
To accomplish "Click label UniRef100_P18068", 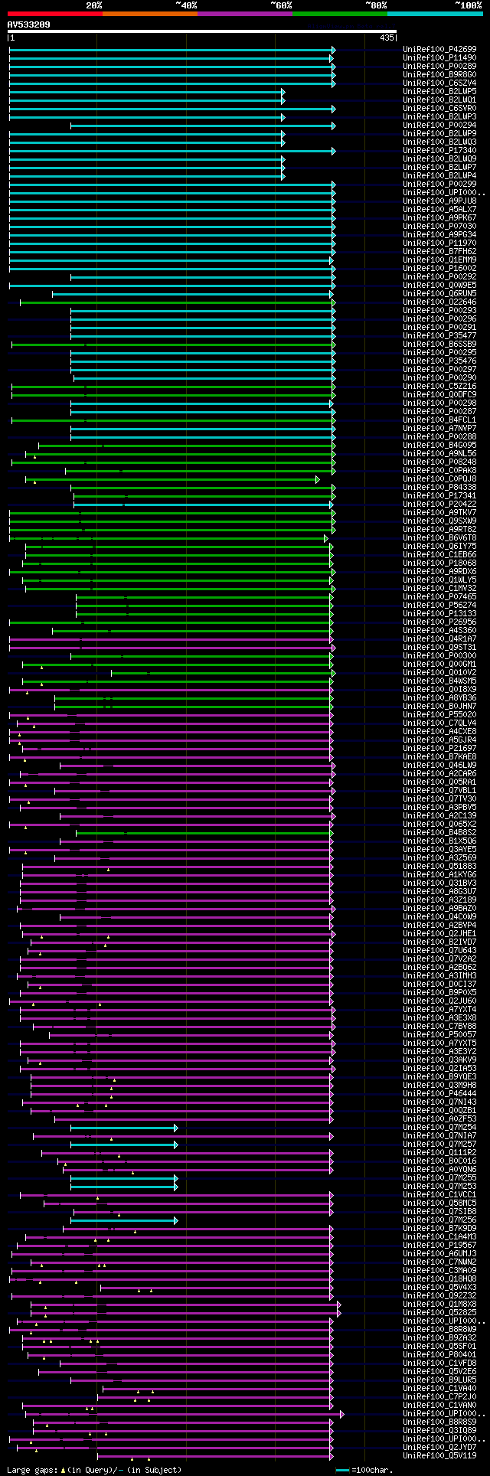I will [439, 563].
